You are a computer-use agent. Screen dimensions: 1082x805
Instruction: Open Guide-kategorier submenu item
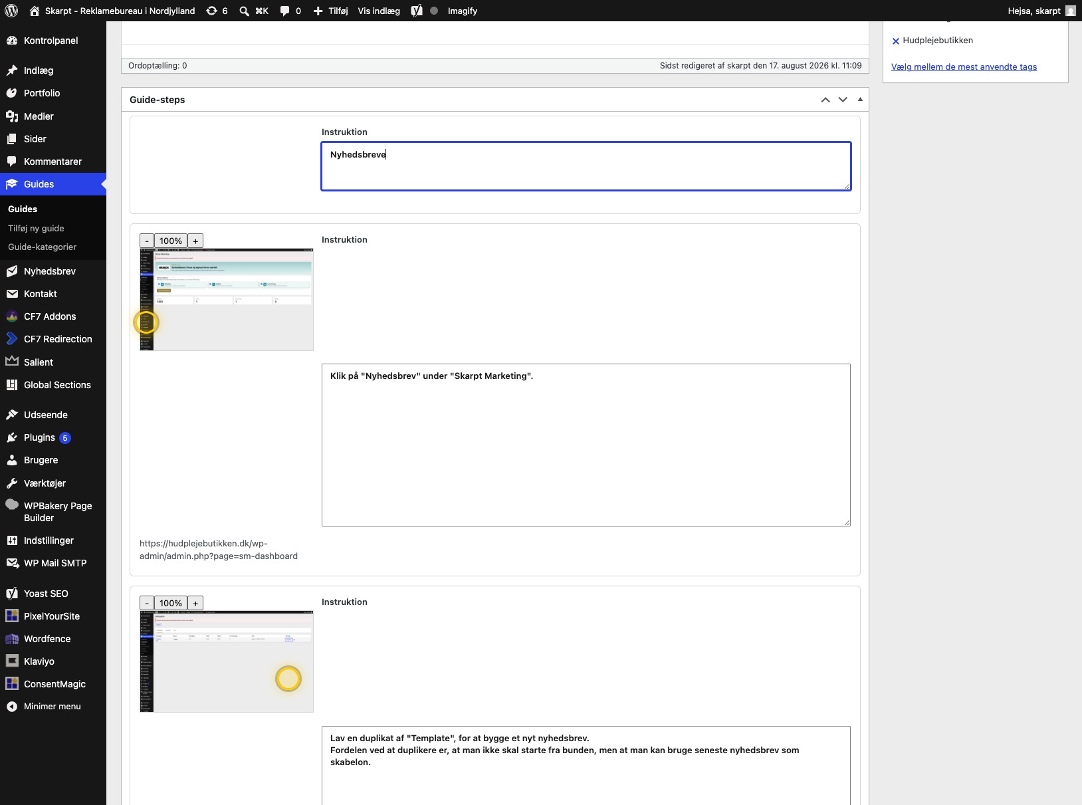pyautogui.click(x=42, y=247)
